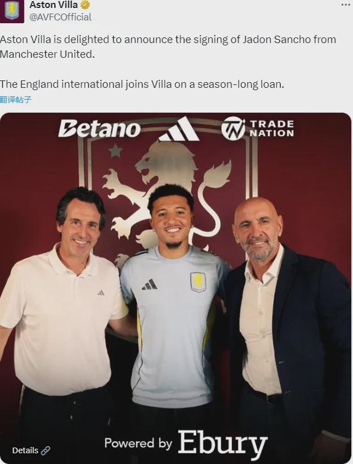Image resolution: width=353 pixels, height=464 pixels.
Task: Click the Villa crest on grey shirt
Action: click(198, 282)
